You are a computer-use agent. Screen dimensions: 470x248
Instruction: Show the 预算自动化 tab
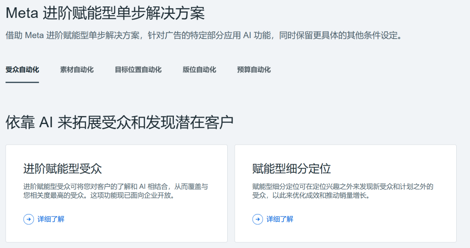pos(254,70)
